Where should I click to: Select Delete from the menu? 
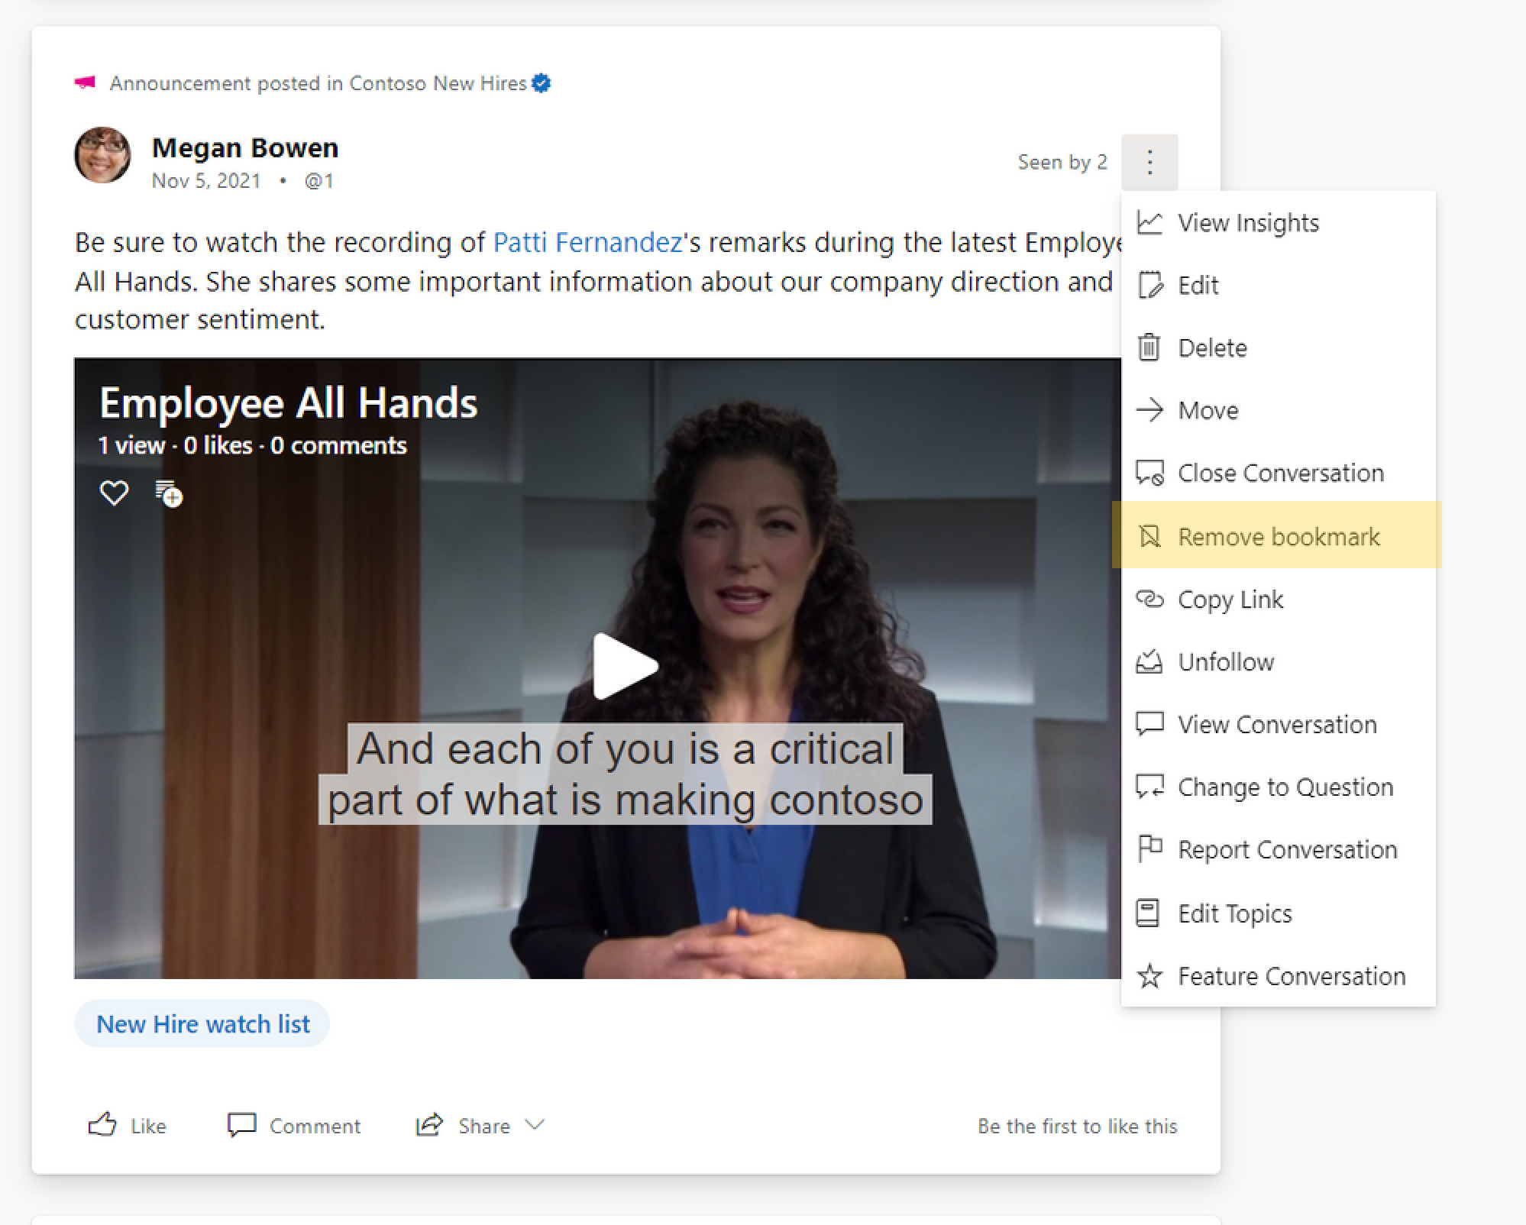click(1279, 347)
